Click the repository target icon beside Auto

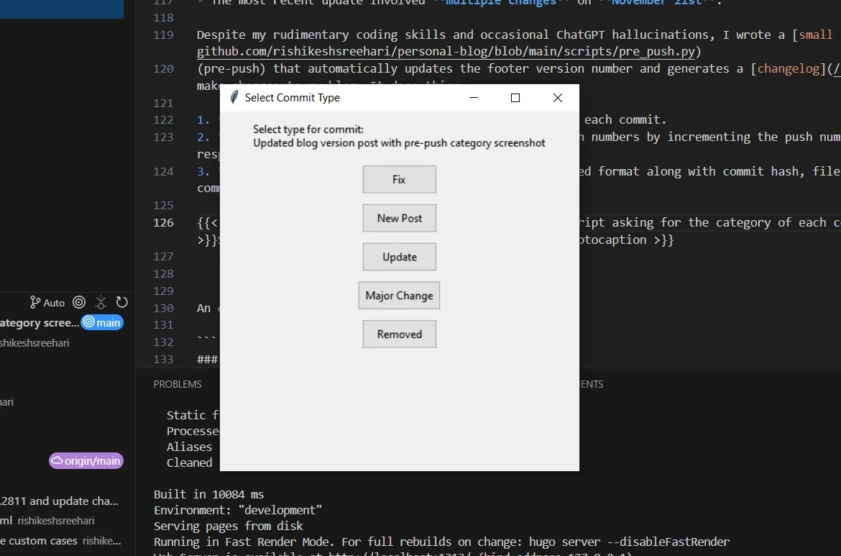tap(78, 302)
